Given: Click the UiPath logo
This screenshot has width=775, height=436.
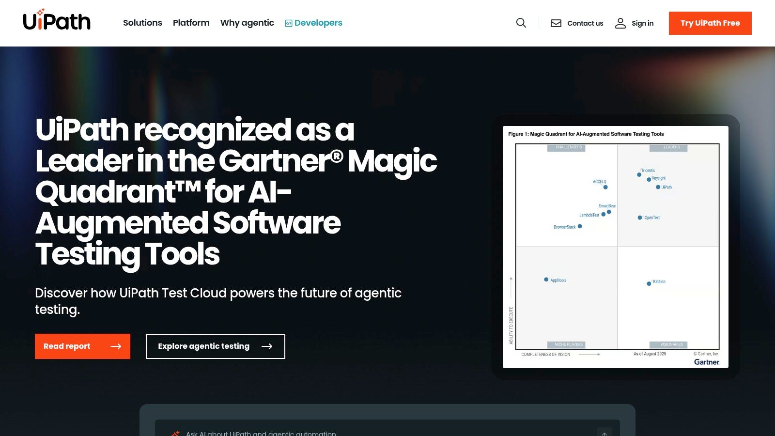Looking at the screenshot, I should (57, 21).
